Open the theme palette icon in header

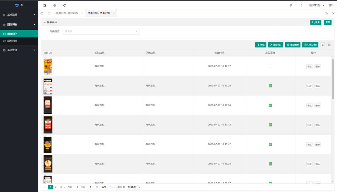(x=291, y=5)
